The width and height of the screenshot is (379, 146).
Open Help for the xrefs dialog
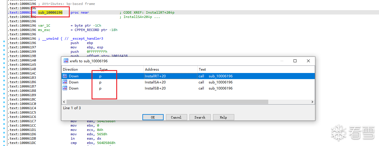[223, 117]
